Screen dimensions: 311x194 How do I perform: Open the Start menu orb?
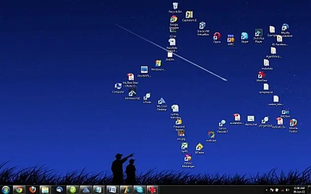pyautogui.click(x=6, y=190)
